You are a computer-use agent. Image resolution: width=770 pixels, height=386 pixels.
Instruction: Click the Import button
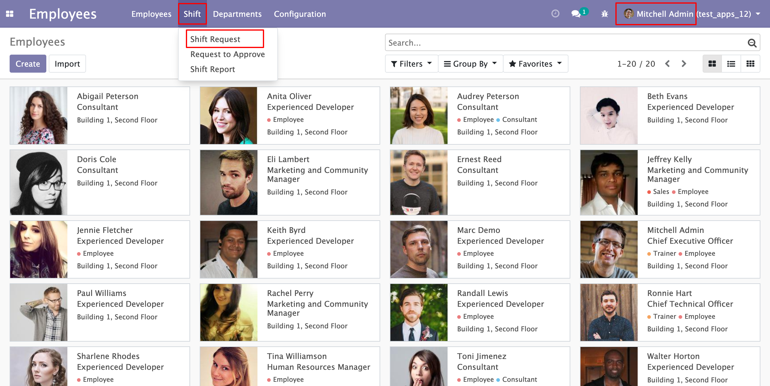[67, 64]
